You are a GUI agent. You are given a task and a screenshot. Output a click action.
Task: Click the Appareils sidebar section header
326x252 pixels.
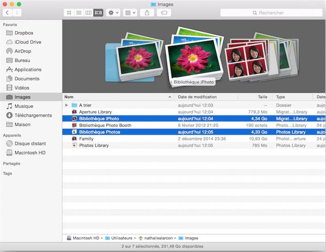click(12, 135)
